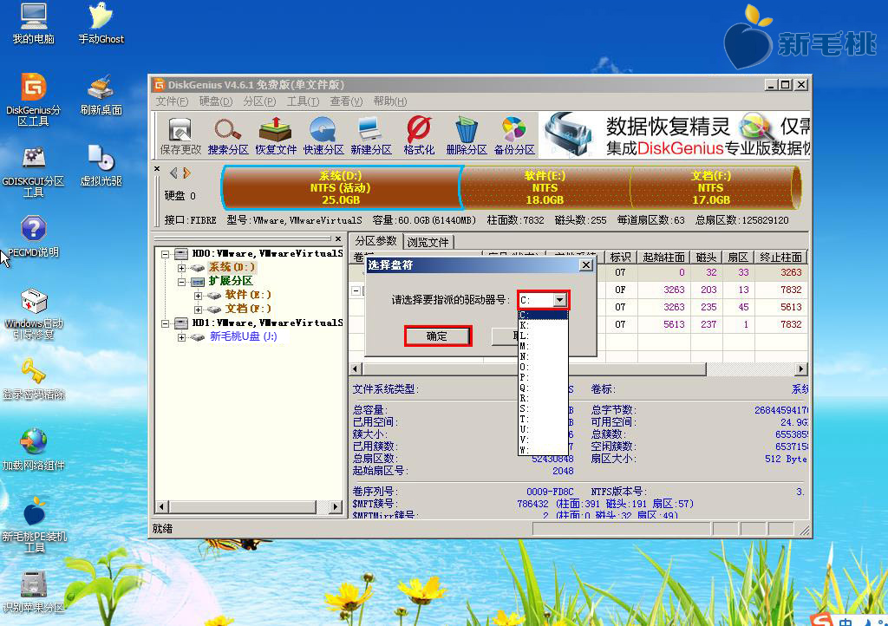
Task: Click the 删除分区 delete partition icon
Action: pos(467,136)
